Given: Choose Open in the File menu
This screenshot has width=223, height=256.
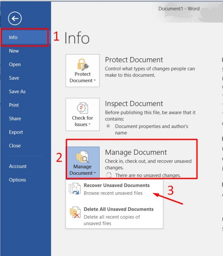Looking at the screenshot, I should tap(15, 65).
